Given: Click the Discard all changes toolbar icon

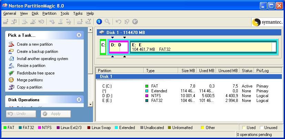Looking at the screenshot, I should coord(127,22).
